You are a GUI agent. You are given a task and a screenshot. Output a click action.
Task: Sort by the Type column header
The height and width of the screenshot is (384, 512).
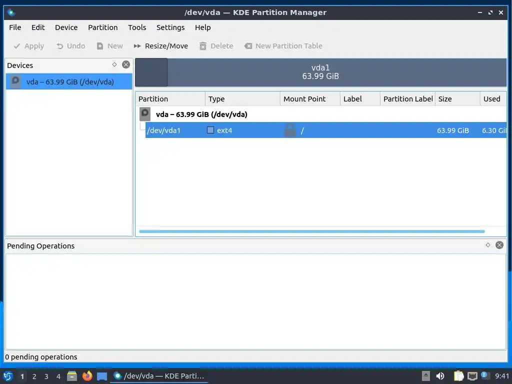coord(242,99)
